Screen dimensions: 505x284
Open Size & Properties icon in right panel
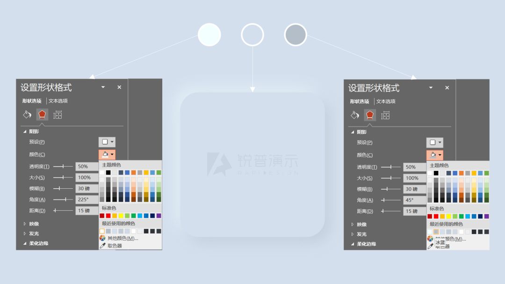click(385, 115)
